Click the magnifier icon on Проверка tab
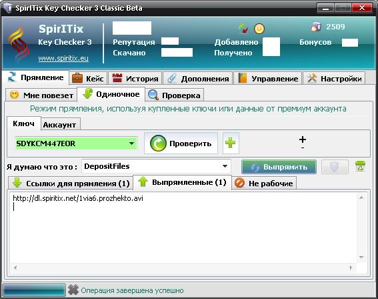The width and height of the screenshot is (378, 299). coord(153,95)
